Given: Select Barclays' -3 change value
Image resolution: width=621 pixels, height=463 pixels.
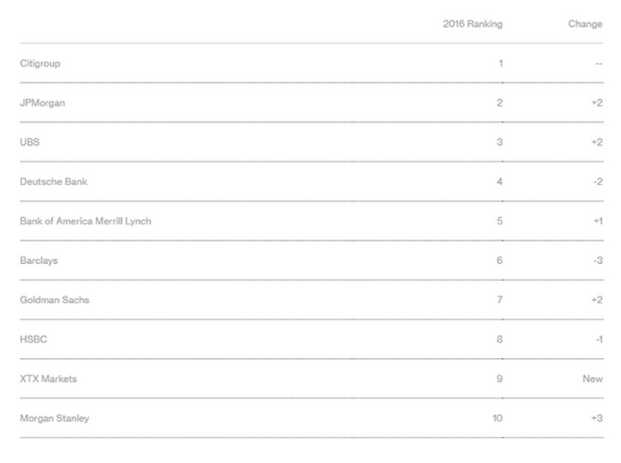Looking at the screenshot, I should click(597, 260).
